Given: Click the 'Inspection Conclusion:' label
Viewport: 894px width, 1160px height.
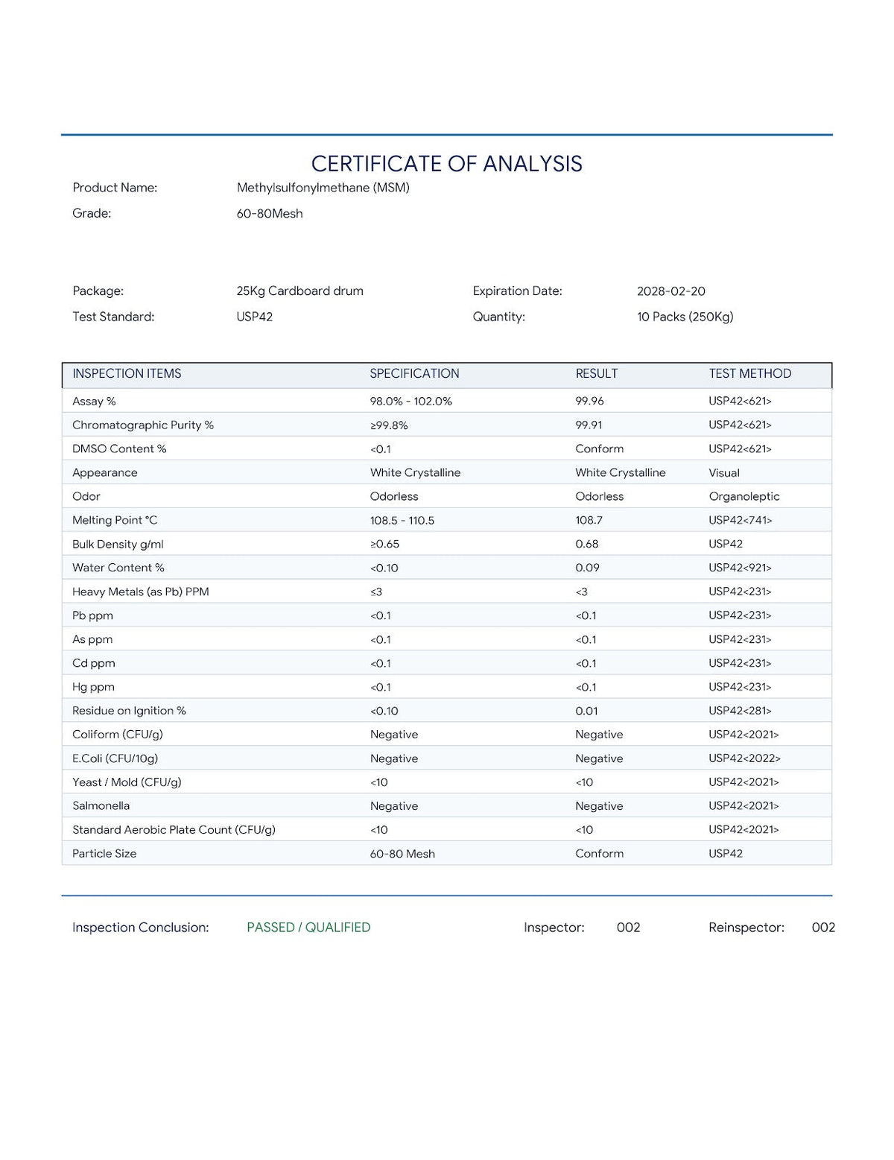Looking at the screenshot, I should pos(141,928).
